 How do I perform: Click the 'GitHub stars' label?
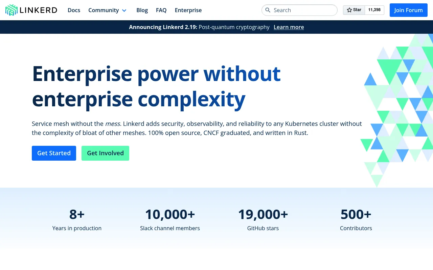tap(263, 228)
